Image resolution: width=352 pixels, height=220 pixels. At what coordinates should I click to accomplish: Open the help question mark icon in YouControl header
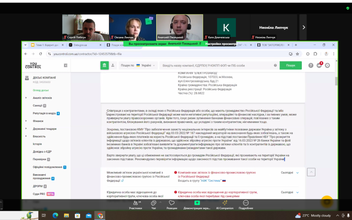click(311, 65)
